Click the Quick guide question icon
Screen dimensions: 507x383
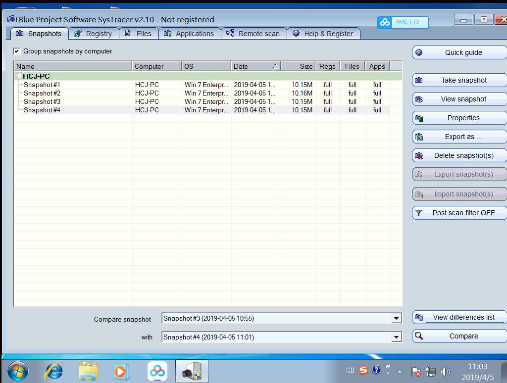click(419, 52)
